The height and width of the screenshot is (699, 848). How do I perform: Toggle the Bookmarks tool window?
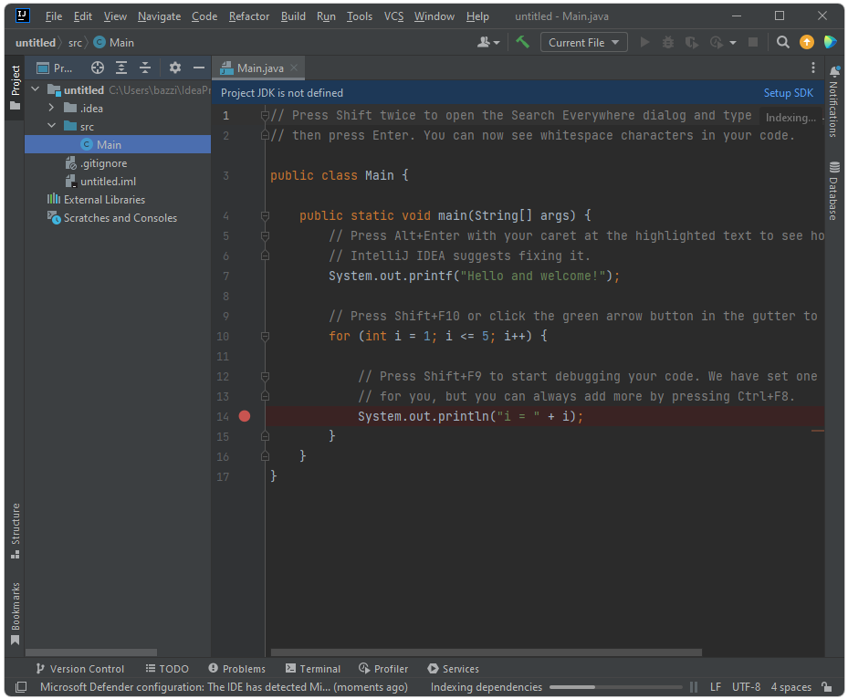(16, 613)
